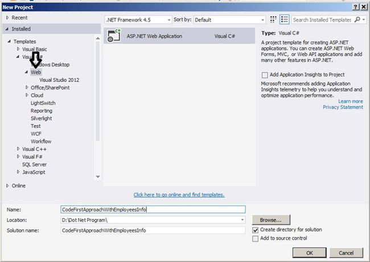Open the Sort by Default dropdown
This screenshot has width=370, height=262.
tap(229, 20)
